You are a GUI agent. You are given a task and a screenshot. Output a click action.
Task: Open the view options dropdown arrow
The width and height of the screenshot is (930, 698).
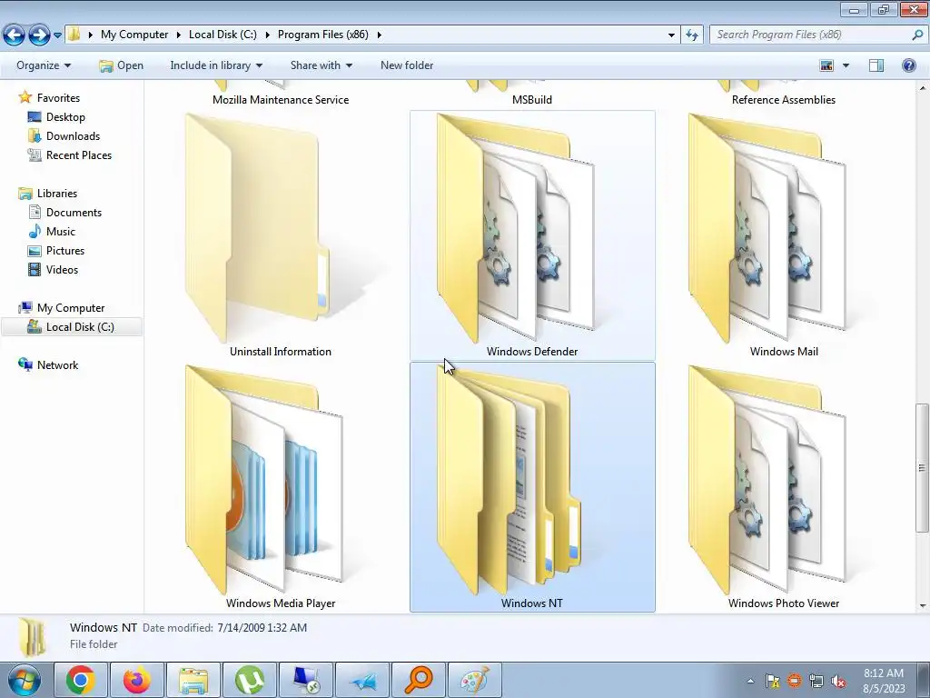(x=846, y=65)
